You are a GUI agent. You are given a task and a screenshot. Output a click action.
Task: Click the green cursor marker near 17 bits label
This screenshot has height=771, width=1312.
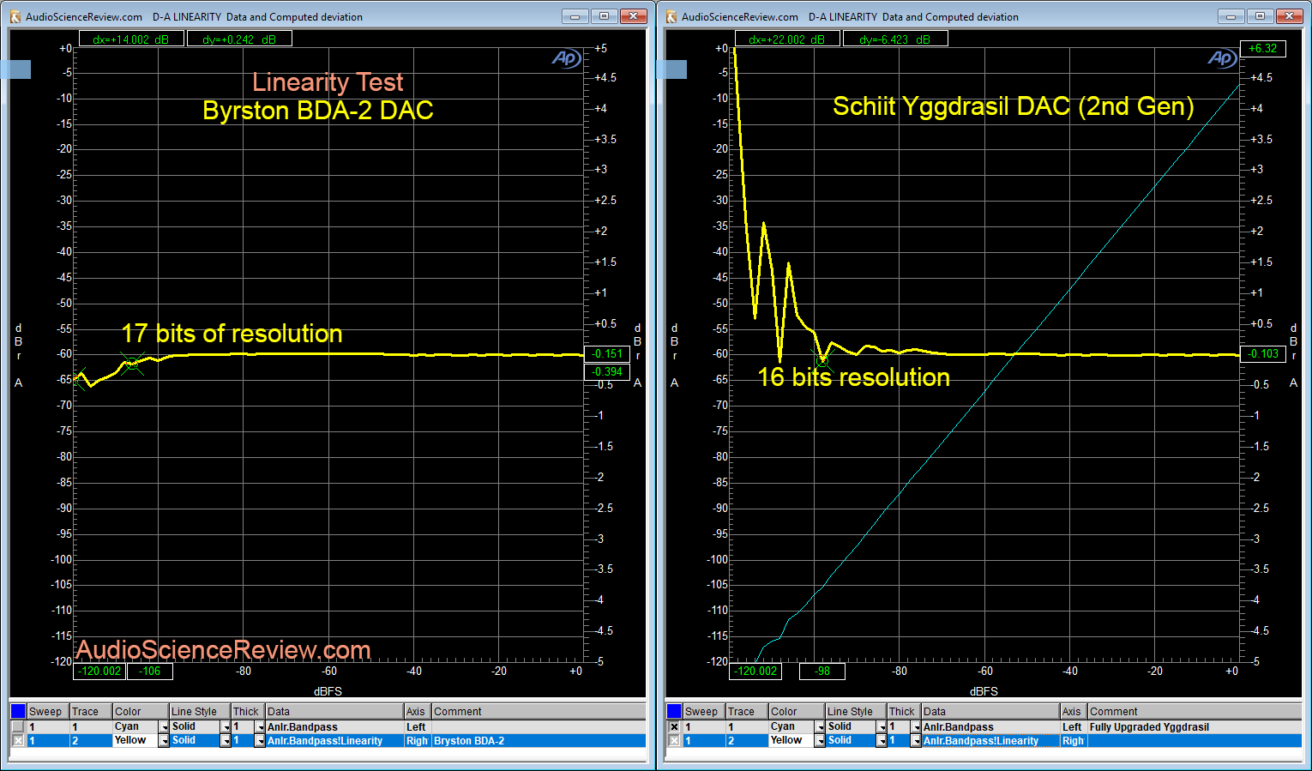pos(131,363)
